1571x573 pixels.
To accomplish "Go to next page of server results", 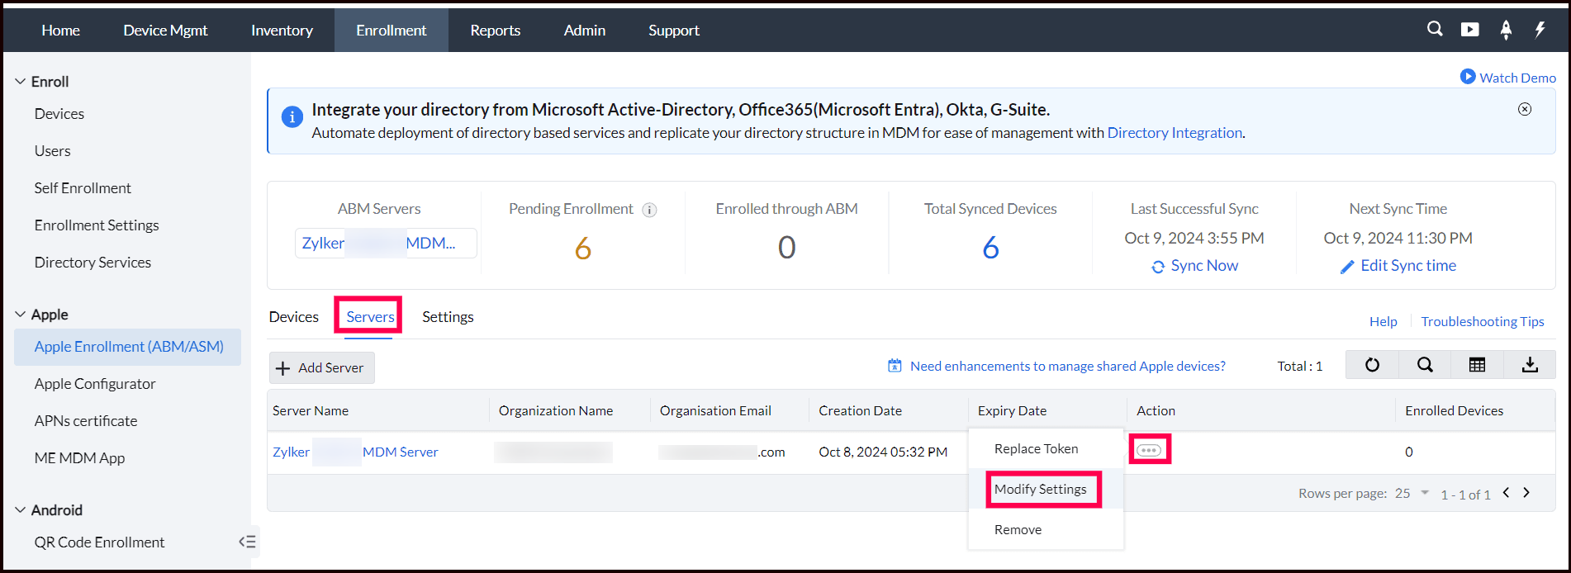I will click(x=1526, y=493).
